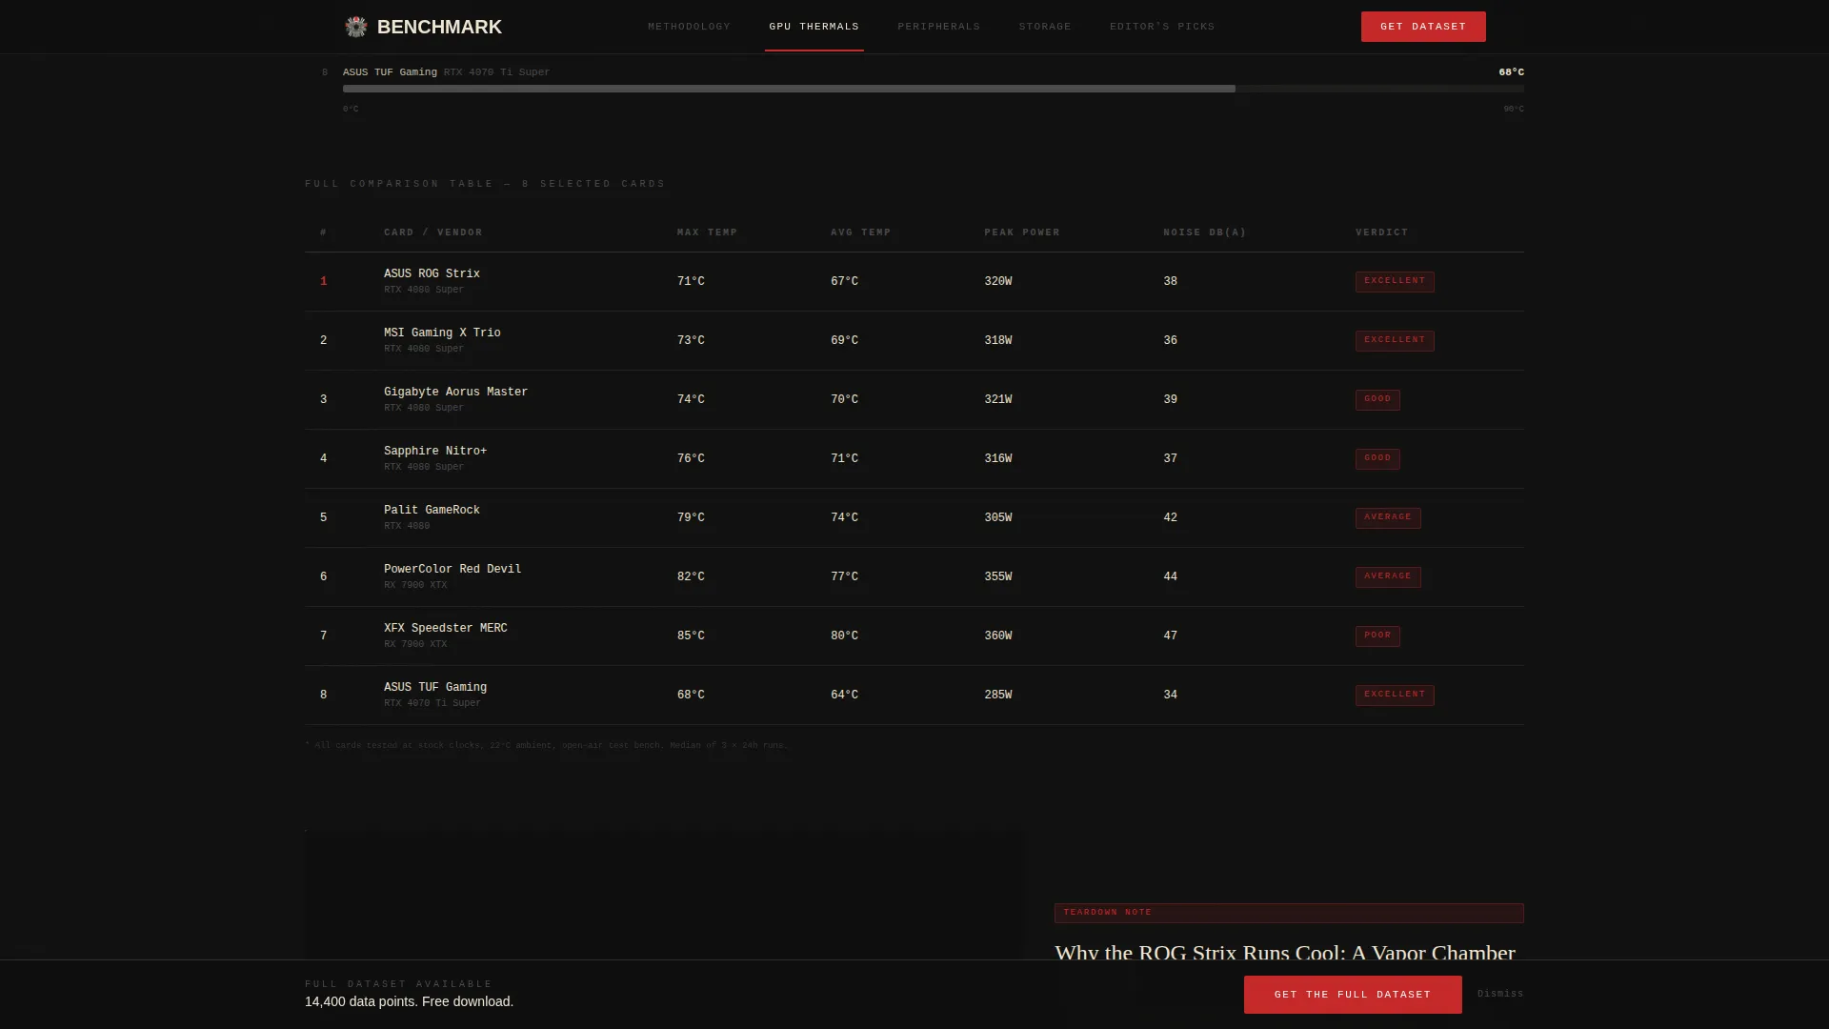Select PowerColor Red Devil row name

[452, 569]
